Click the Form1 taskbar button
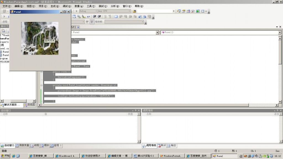Viewport: 283px width, 159px height. (x=224, y=156)
